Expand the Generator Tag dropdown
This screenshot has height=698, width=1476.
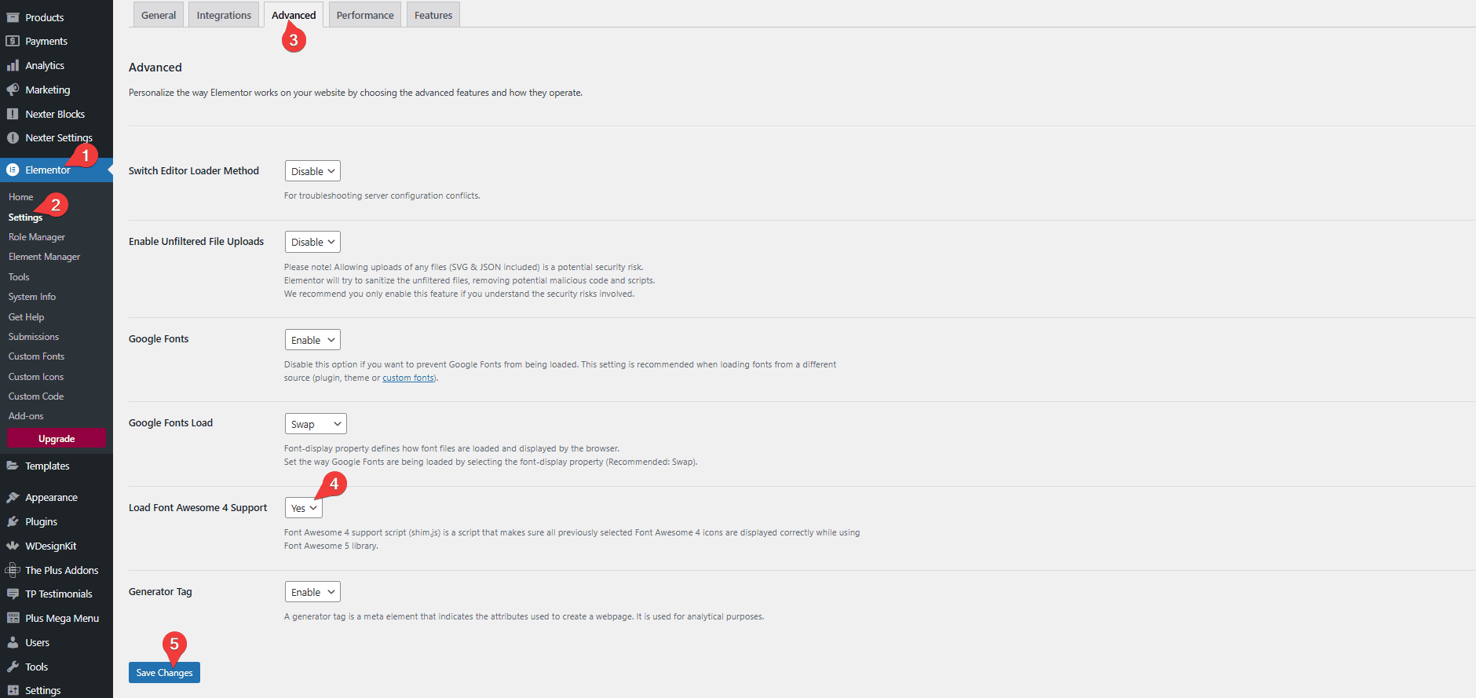[312, 592]
